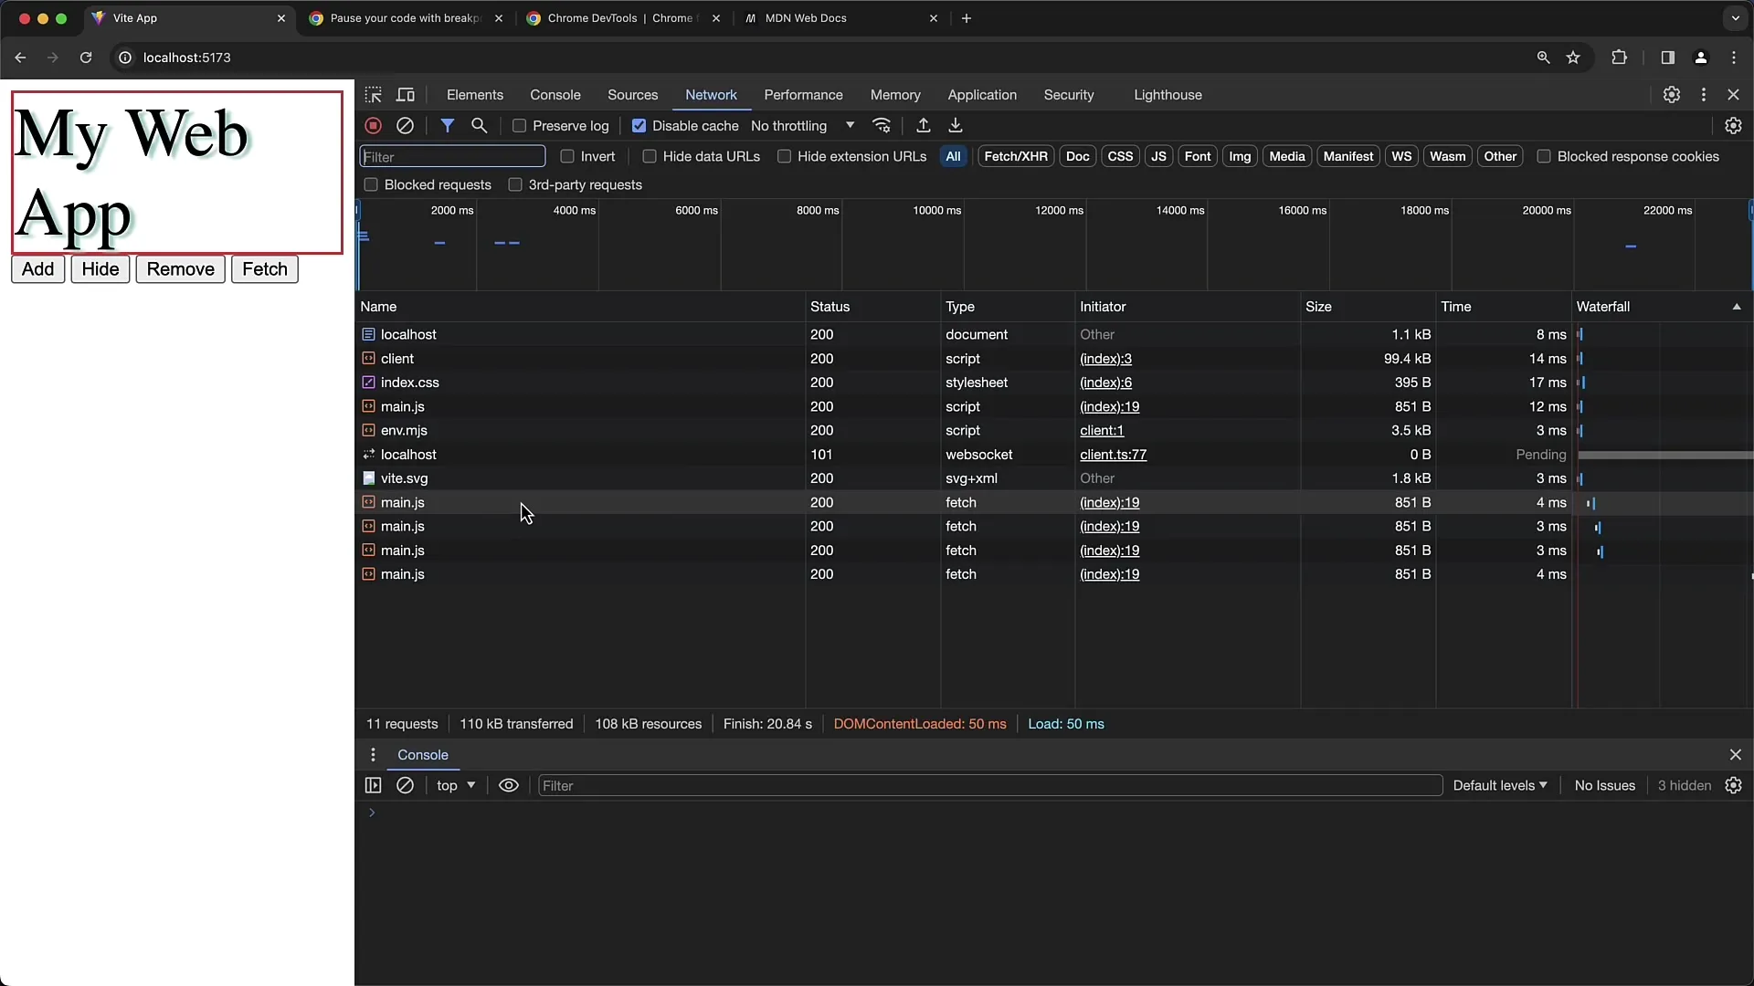
Task: Click the export HAR file download icon
Action: pyautogui.click(x=956, y=125)
